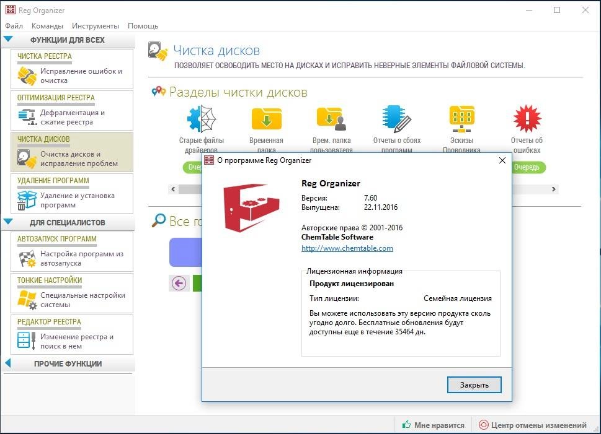Select the ТОНКИЕ НАСТРОЙКИ heading
The width and height of the screenshot is (601, 434).
[50, 280]
